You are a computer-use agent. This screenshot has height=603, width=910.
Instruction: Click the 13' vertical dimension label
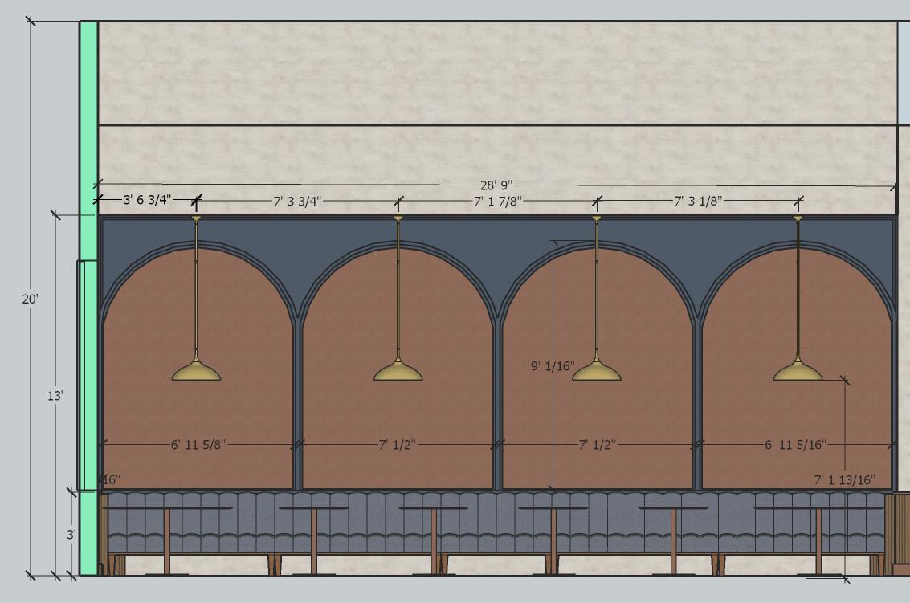[x=55, y=396]
